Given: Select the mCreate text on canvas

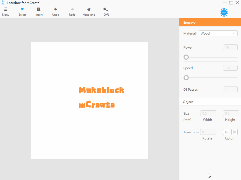Looking at the screenshot, I should [x=97, y=104].
